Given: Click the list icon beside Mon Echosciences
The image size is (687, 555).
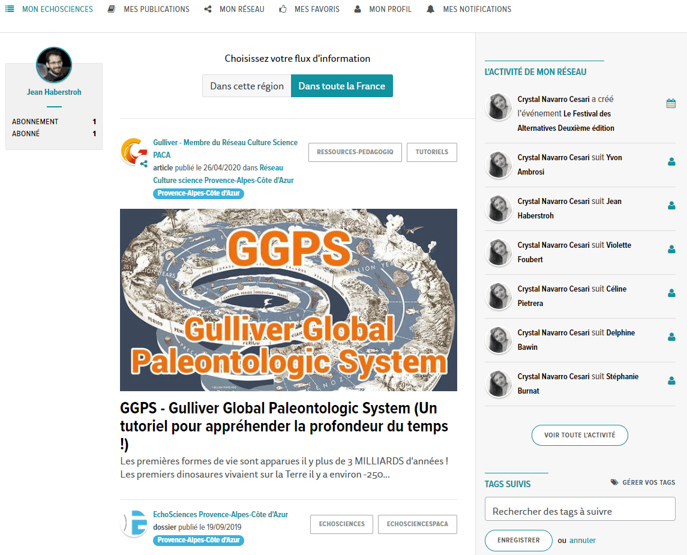Looking at the screenshot, I should pyautogui.click(x=10, y=9).
